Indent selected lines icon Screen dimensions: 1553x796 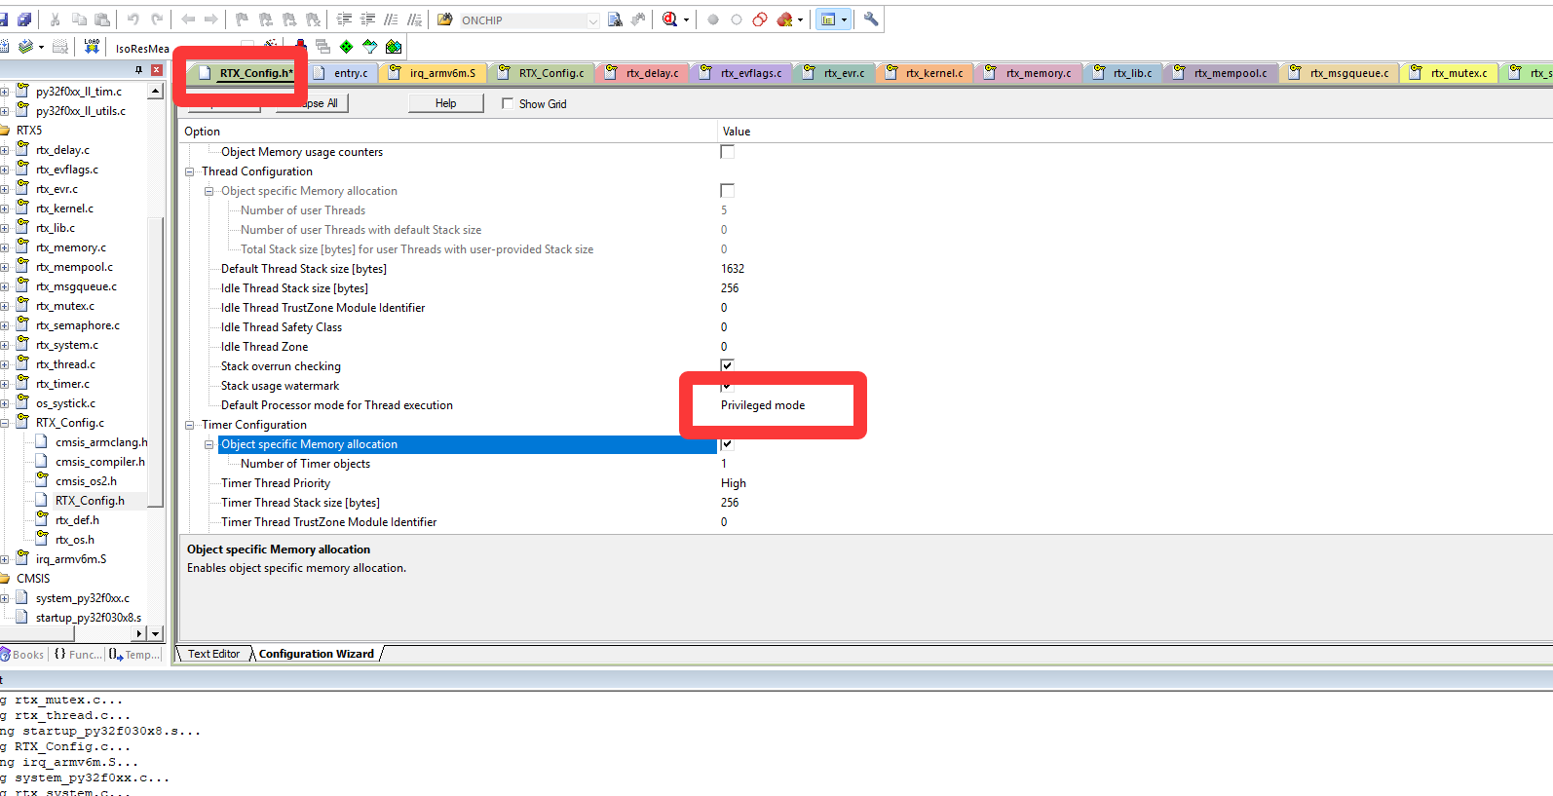(x=344, y=19)
